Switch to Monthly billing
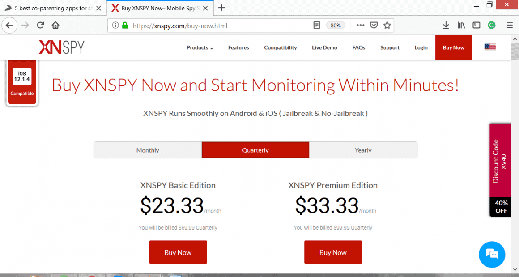The width and height of the screenshot is (519, 277). click(148, 150)
